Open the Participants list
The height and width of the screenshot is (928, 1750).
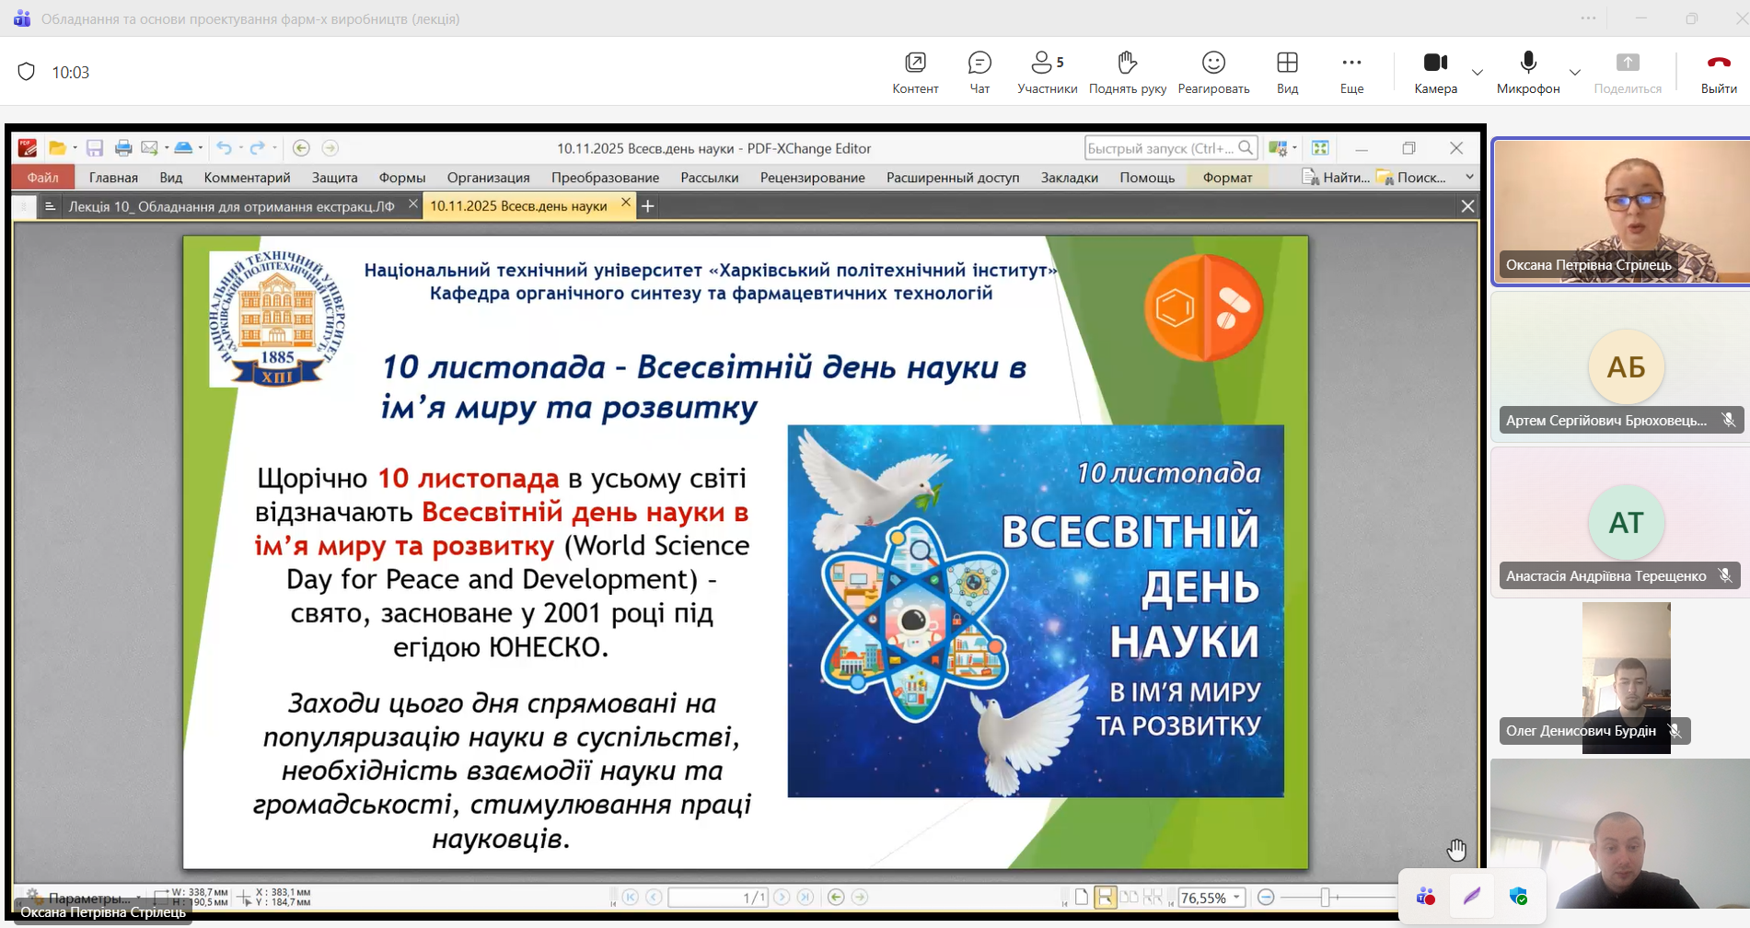[1047, 72]
